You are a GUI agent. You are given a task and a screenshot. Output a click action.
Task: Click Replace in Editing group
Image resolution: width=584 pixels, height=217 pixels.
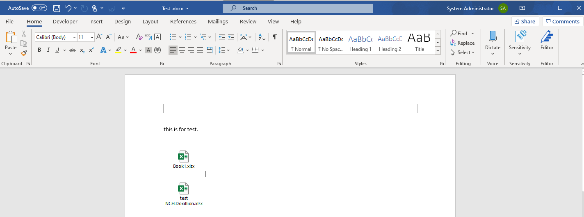pos(462,43)
